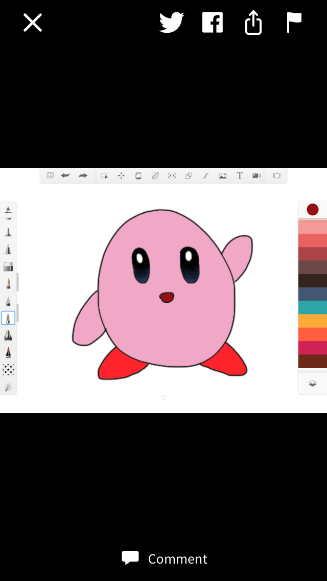The image size is (327, 581).
Task: Open the Draw Shapes tool
Action: [x=189, y=175]
